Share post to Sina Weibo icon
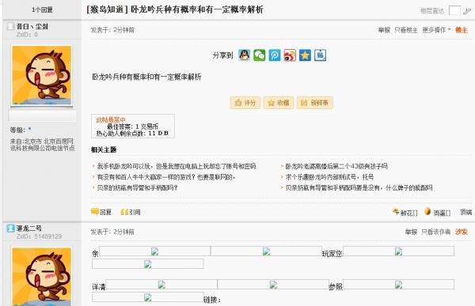Screen dimensions: 475x306 [x=290, y=55]
